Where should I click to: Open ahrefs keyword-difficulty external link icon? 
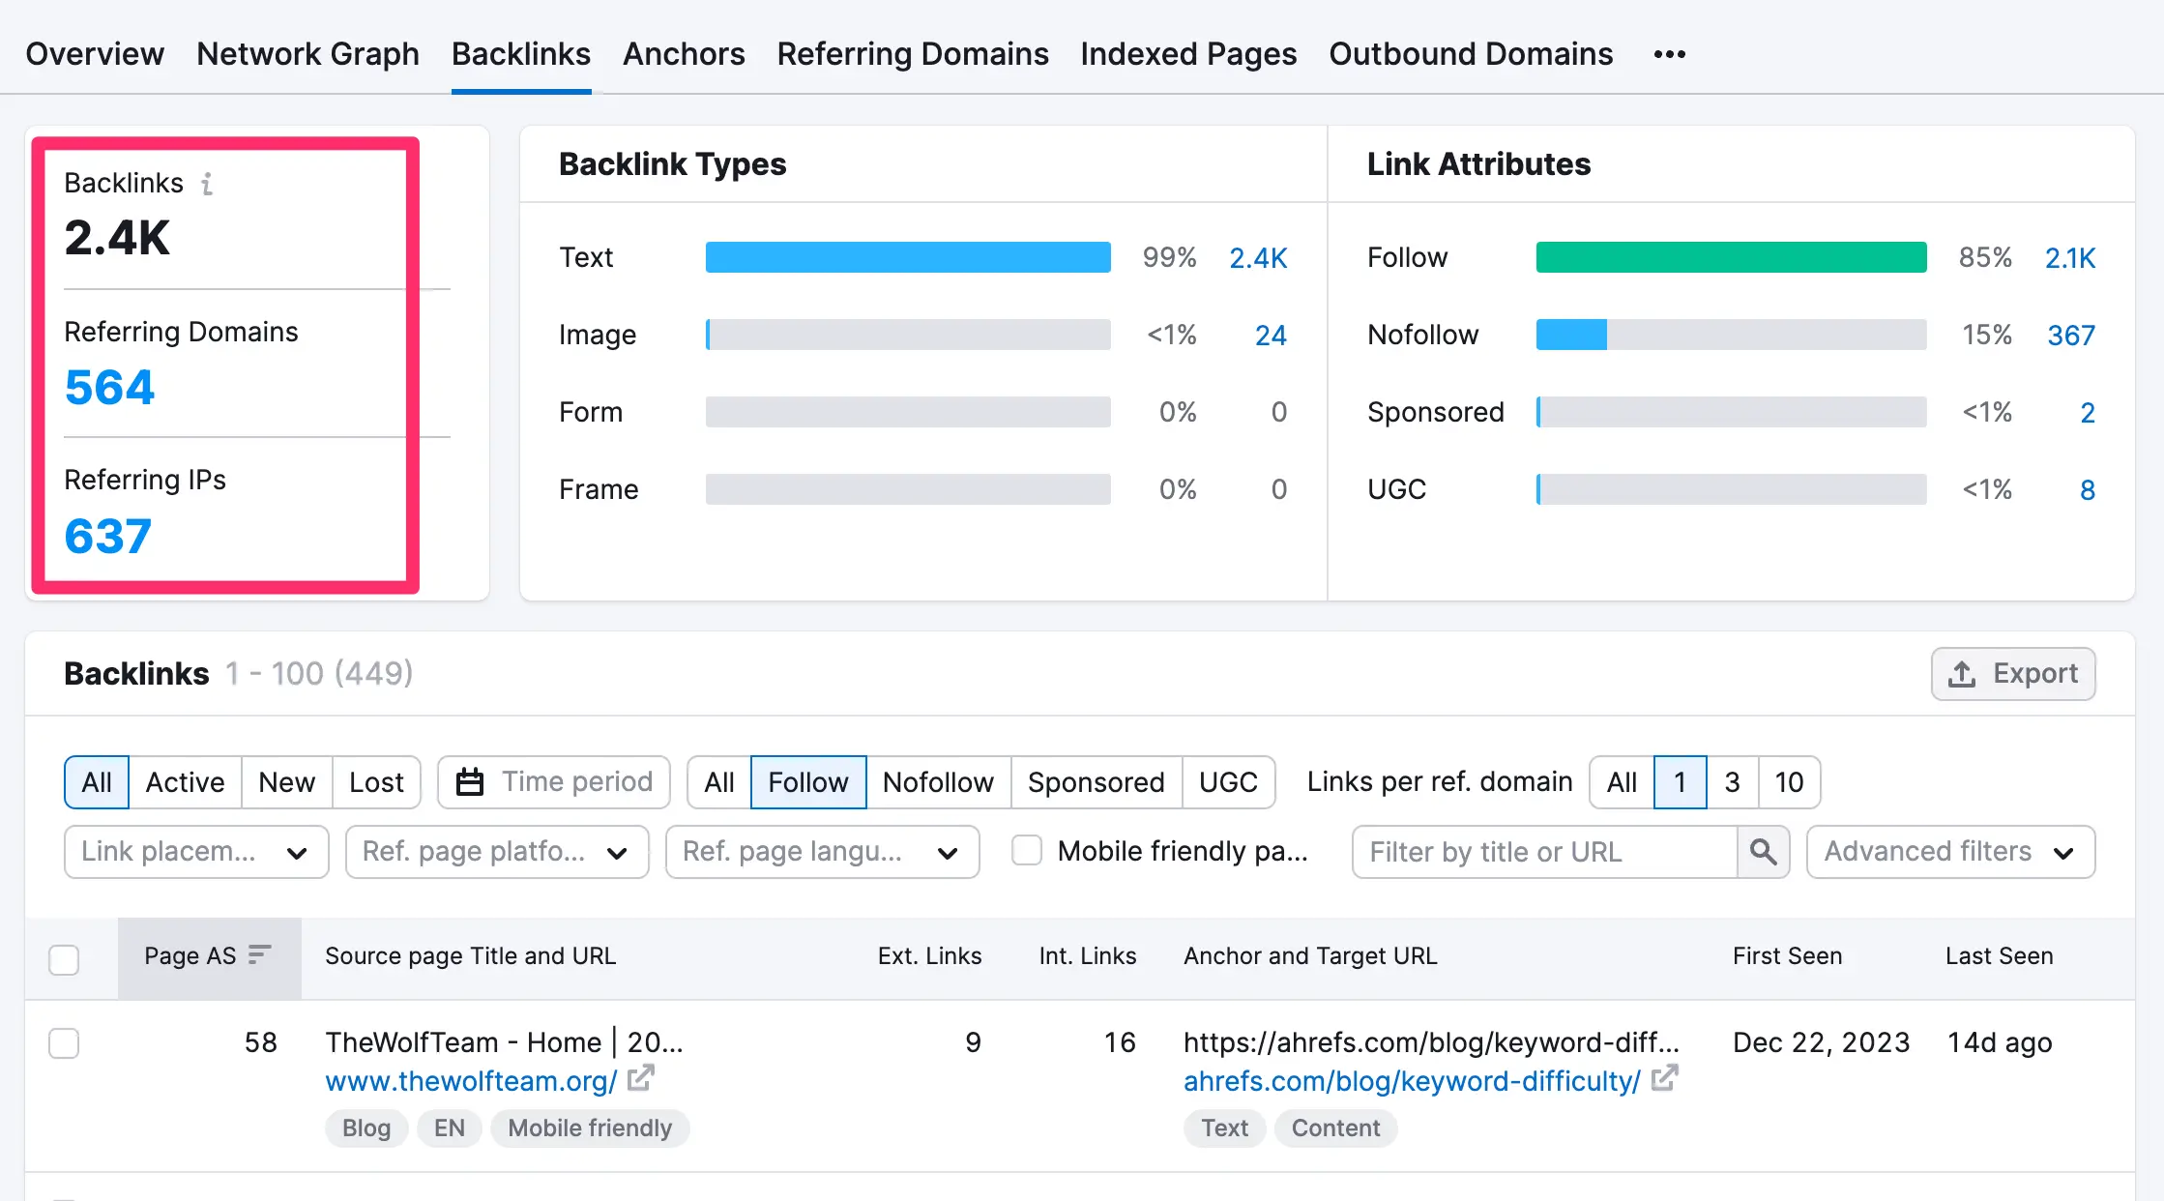[x=1664, y=1078]
